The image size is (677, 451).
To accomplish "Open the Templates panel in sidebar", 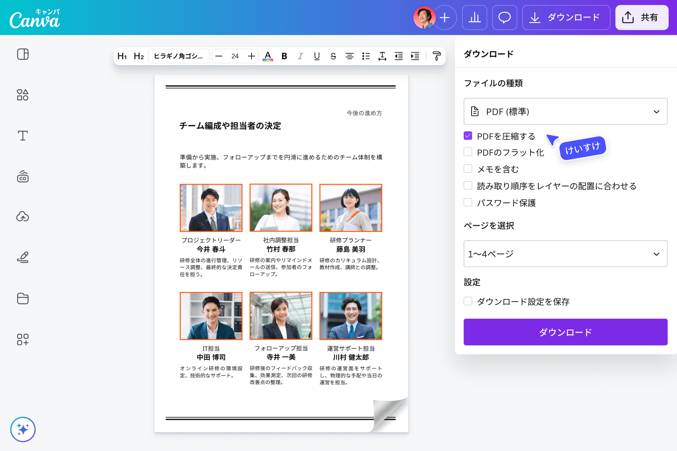I will click(23, 54).
